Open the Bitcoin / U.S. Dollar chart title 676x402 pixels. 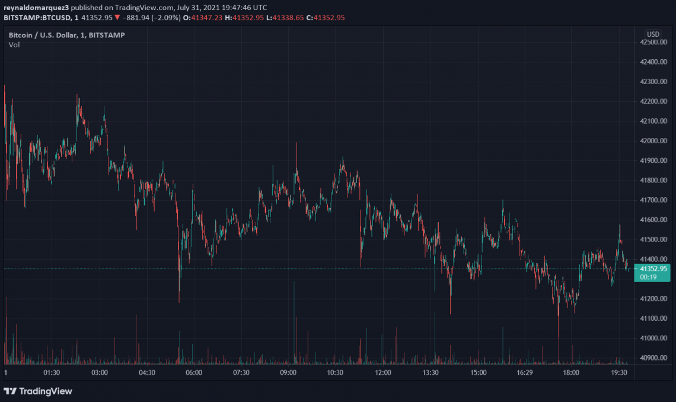click(x=67, y=36)
